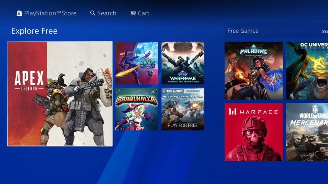The width and height of the screenshot is (328, 184).
Task: Go to the Cart text label
Action: pos(144,13)
